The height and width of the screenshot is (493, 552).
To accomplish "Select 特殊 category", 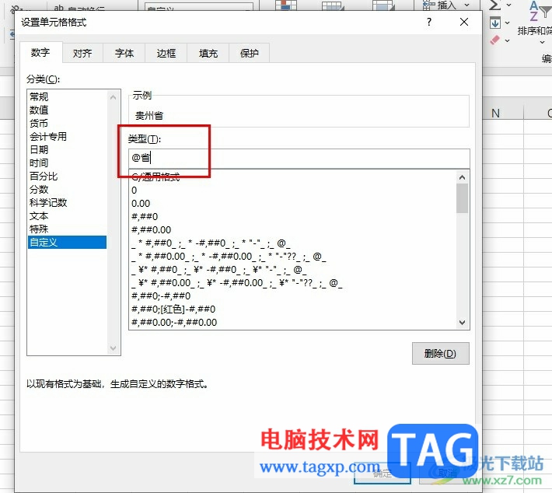I will pyautogui.click(x=67, y=229).
